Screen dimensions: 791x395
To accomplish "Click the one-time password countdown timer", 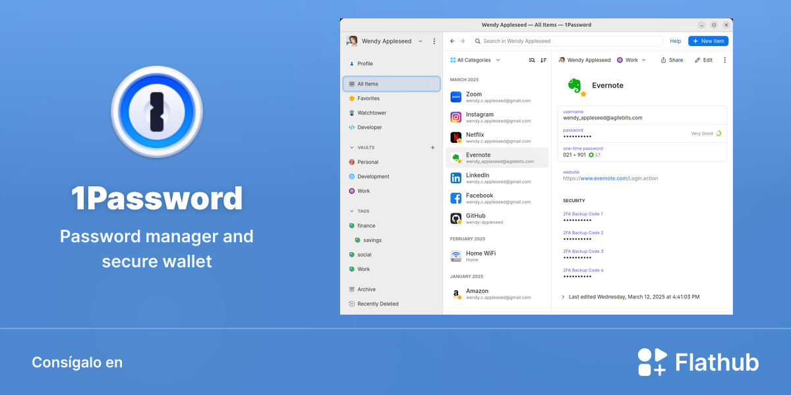I will tap(595, 155).
